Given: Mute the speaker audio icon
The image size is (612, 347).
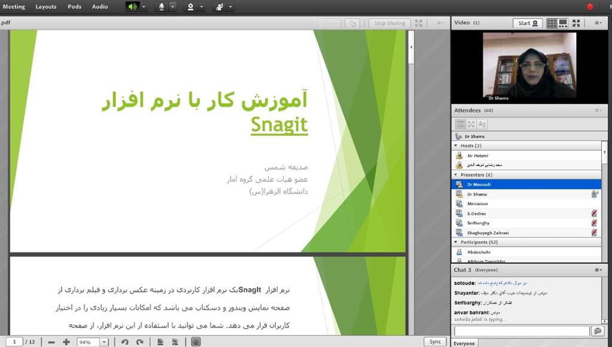Looking at the screenshot, I should coord(133,7).
